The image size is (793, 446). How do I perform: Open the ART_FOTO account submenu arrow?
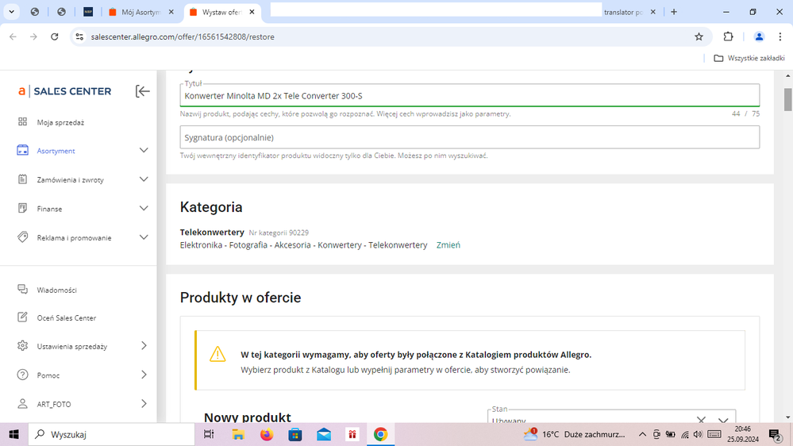[x=144, y=403]
